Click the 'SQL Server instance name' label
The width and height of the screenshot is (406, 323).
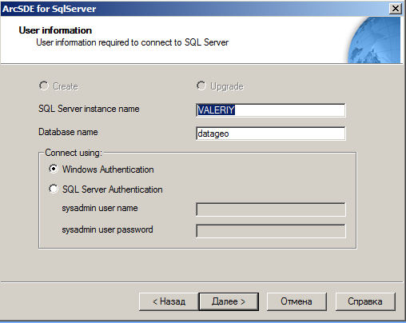coord(89,109)
